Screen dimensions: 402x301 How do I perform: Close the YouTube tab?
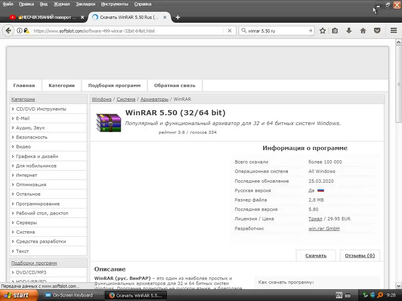click(x=82, y=17)
